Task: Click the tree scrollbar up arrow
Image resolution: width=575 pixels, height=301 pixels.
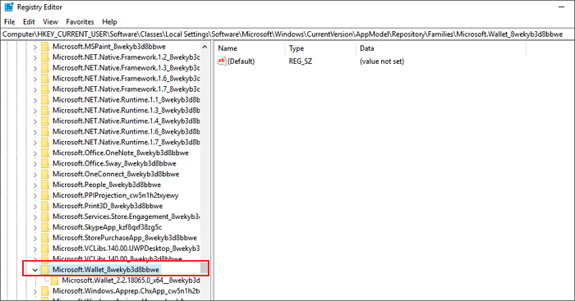Action: pyautogui.click(x=205, y=47)
